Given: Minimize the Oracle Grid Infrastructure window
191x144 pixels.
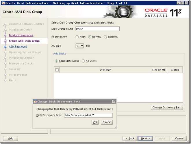Looking at the screenshot, I should [178, 3].
